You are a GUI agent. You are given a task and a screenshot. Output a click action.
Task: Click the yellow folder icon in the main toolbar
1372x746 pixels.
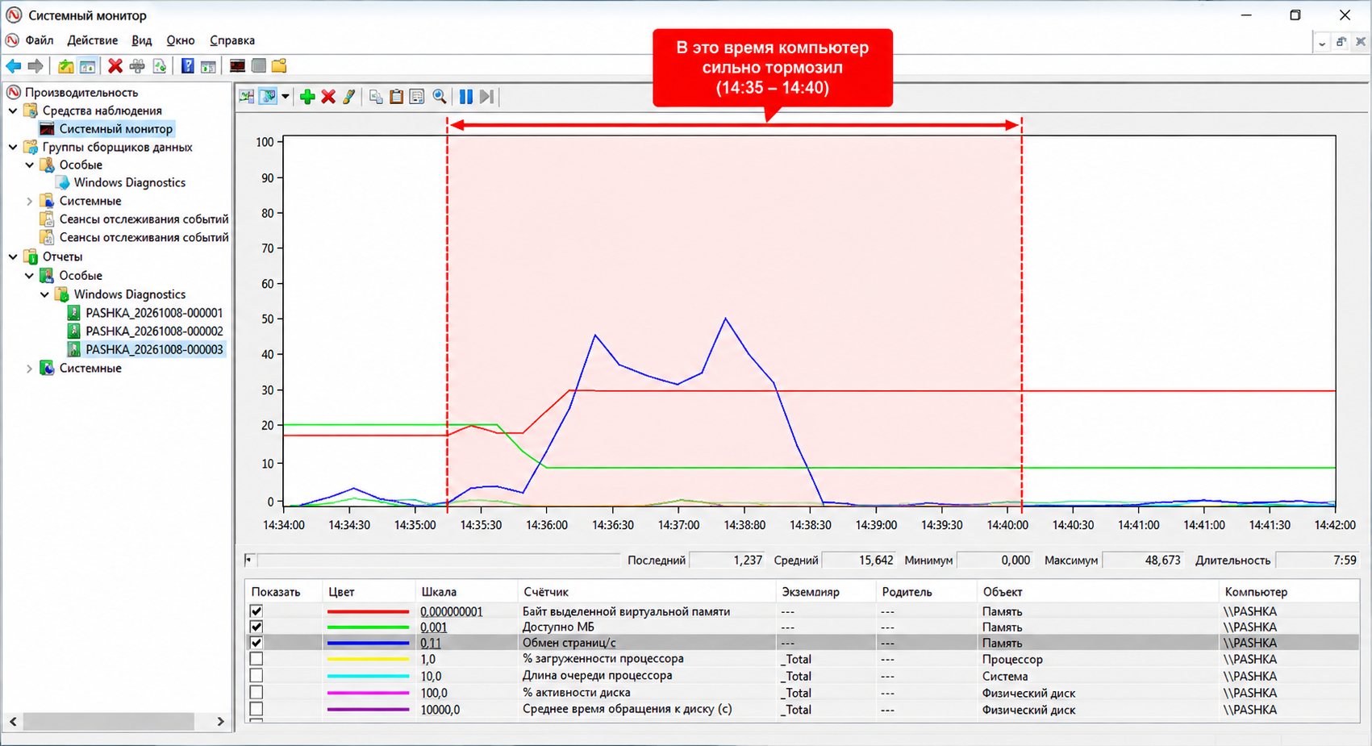[279, 66]
